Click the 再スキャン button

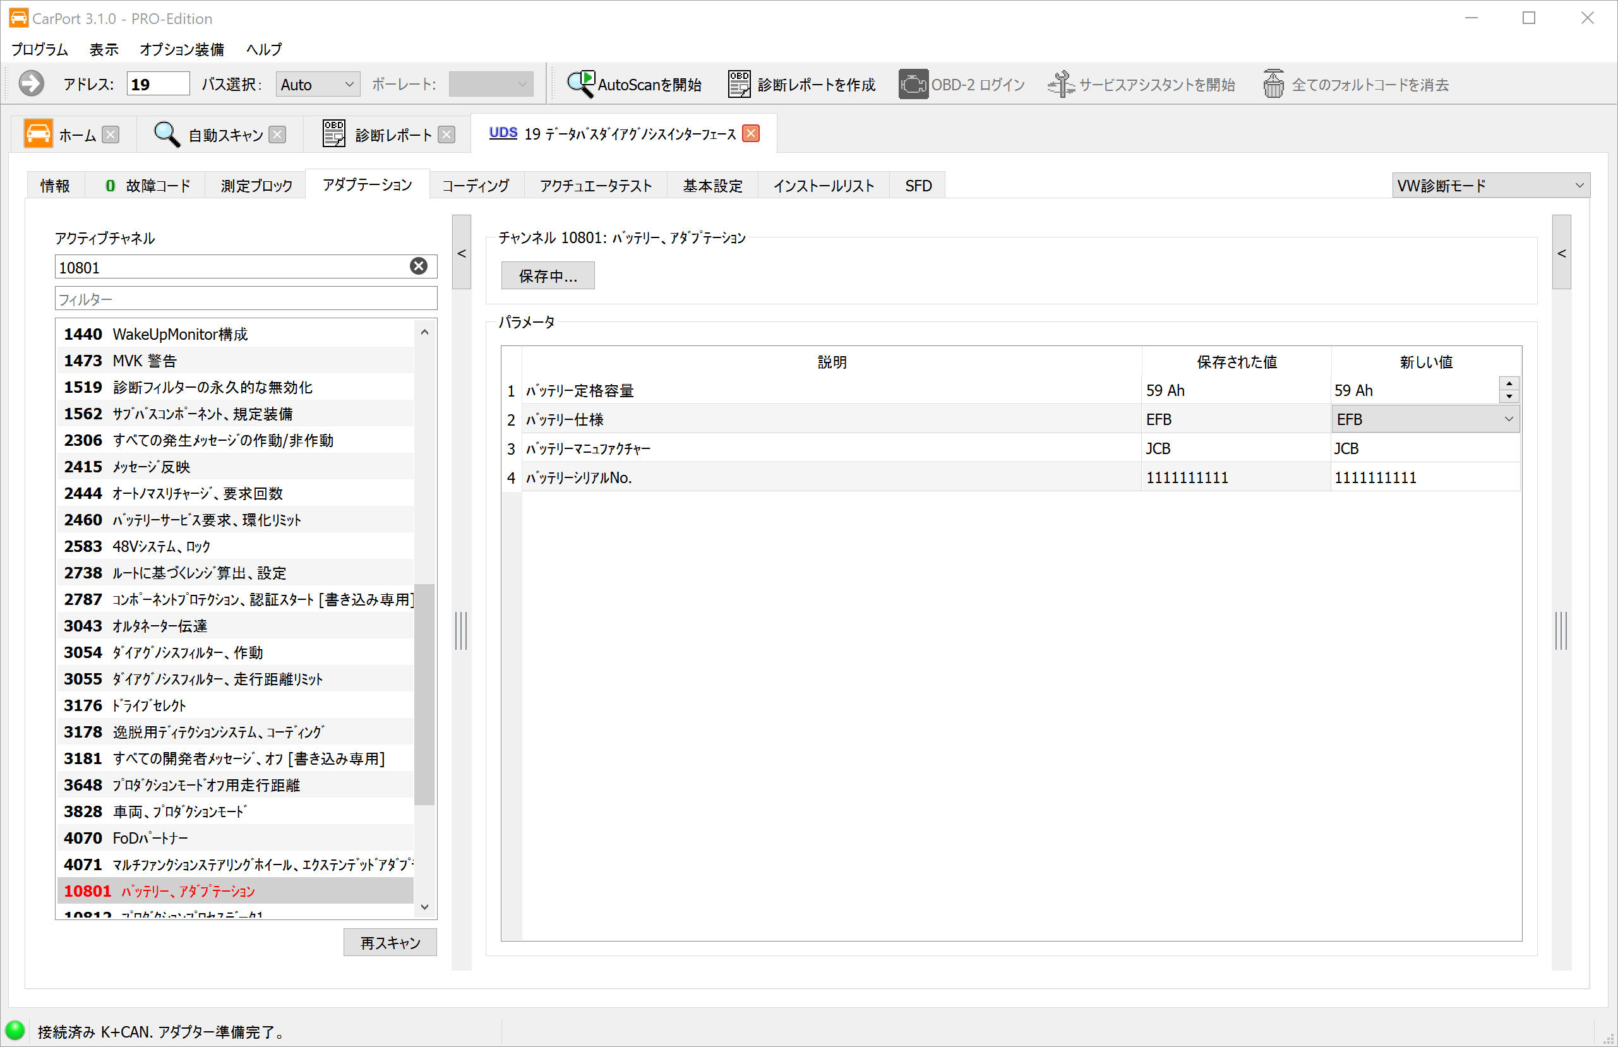coord(390,942)
